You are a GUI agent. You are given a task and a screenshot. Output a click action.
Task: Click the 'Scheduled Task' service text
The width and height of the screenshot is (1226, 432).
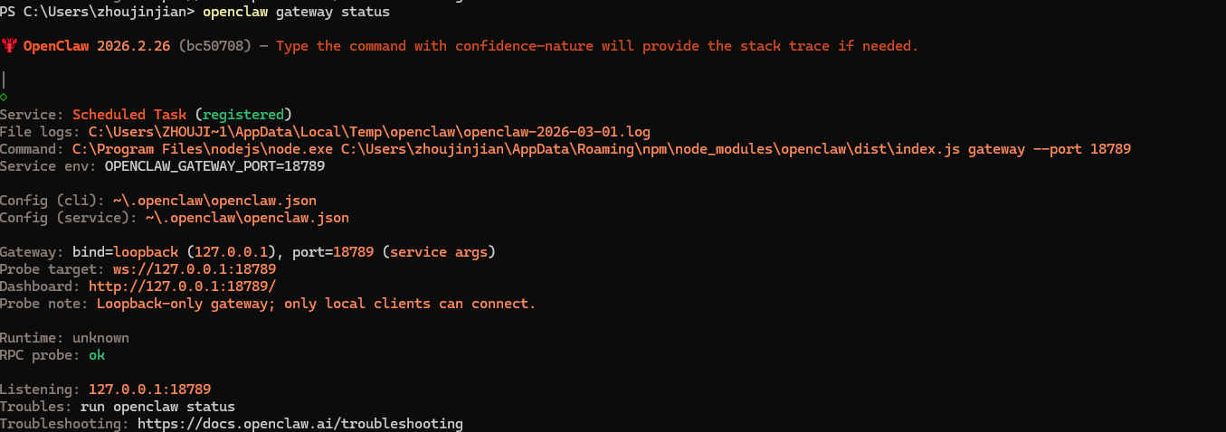129,115
